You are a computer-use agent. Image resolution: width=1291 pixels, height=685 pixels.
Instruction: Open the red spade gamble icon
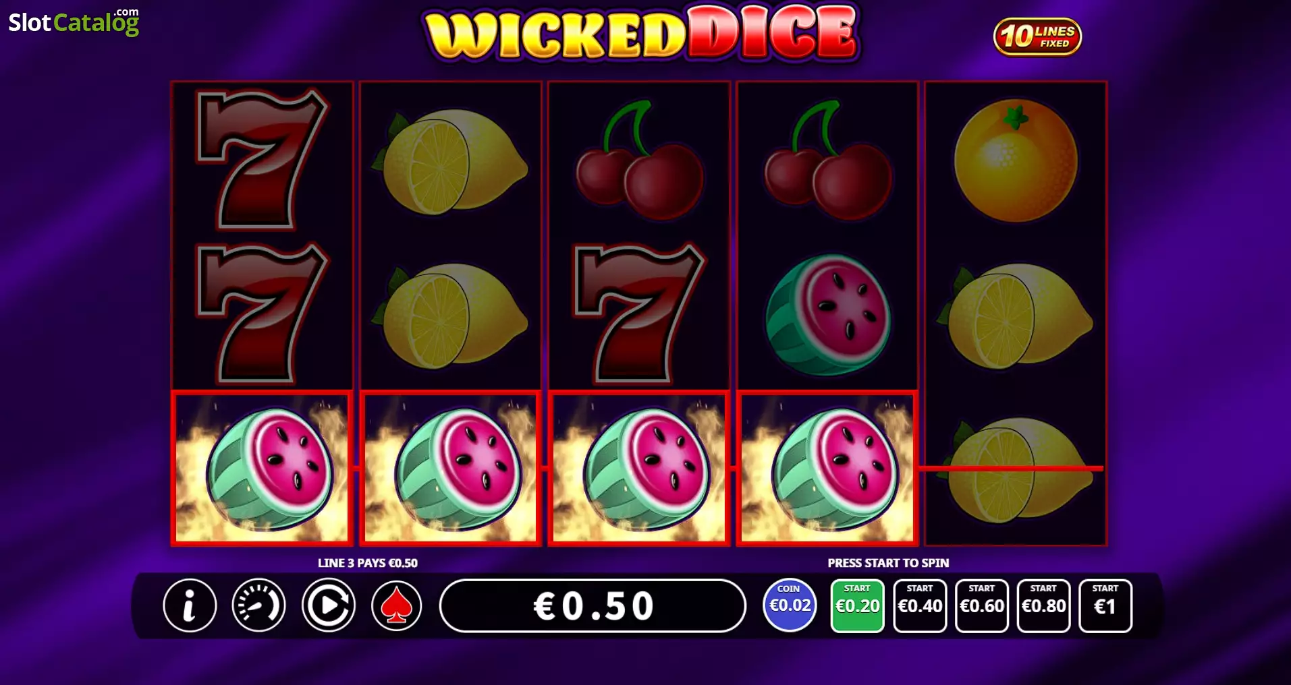point(397,605)
